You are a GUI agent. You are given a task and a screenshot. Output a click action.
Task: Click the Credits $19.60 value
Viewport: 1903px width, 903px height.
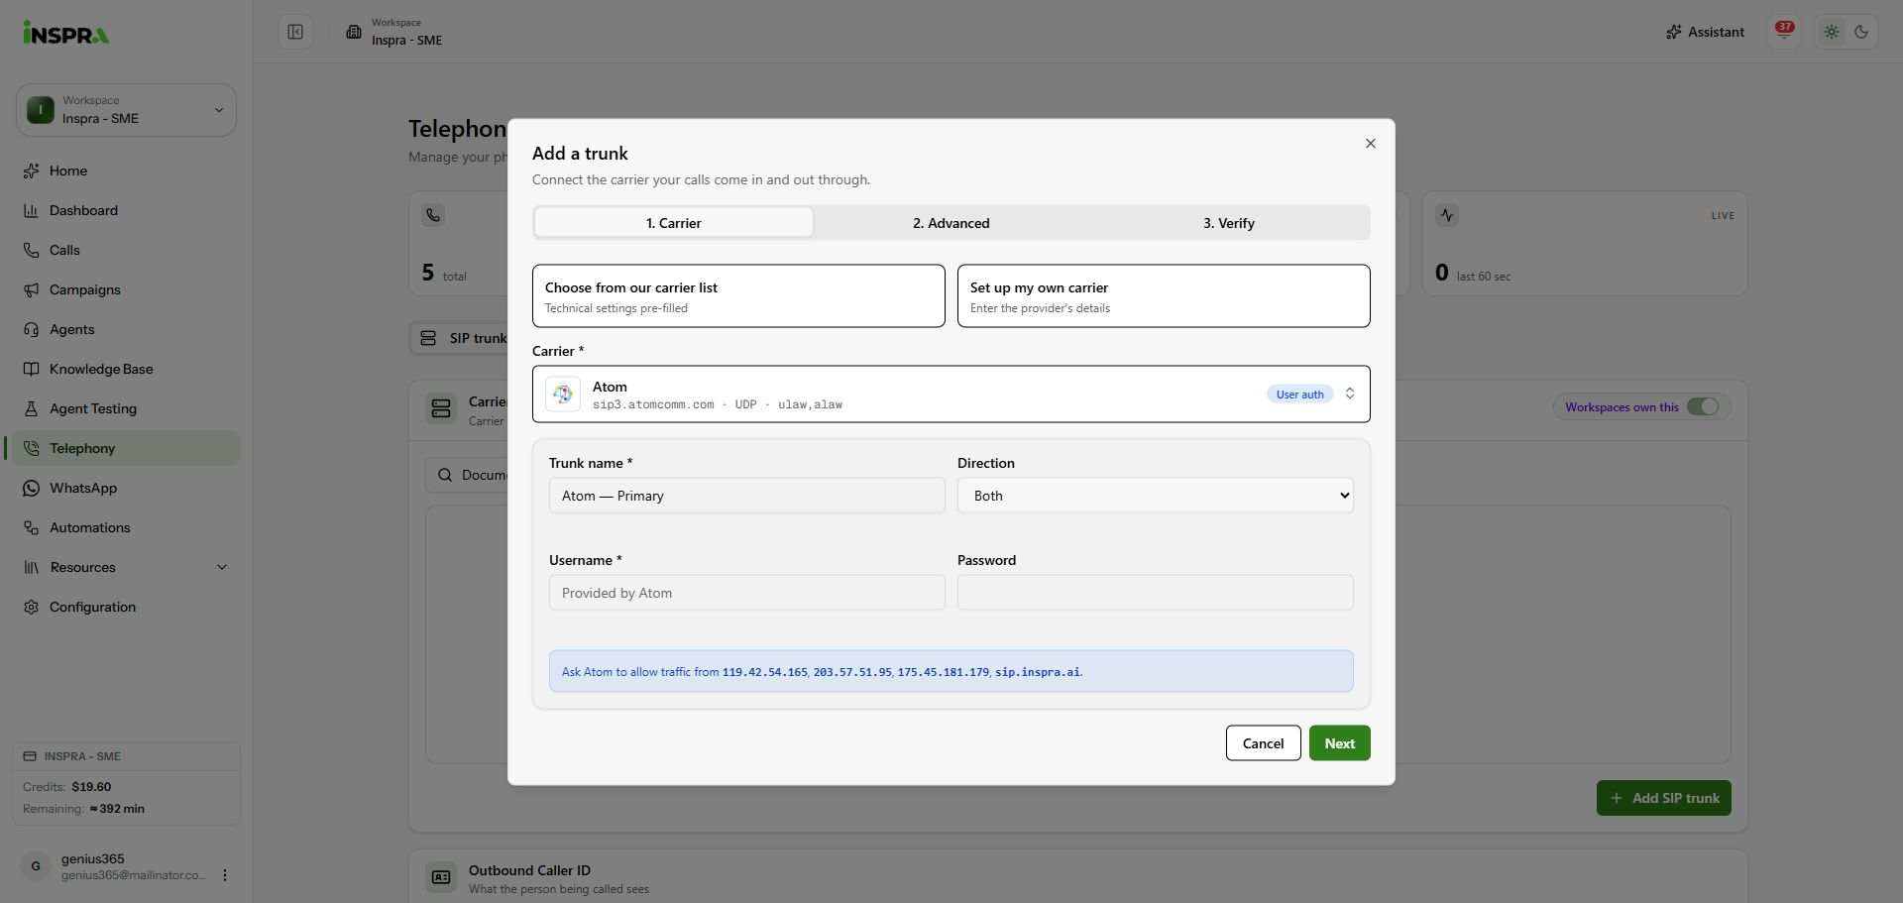[x=91, y=787]
